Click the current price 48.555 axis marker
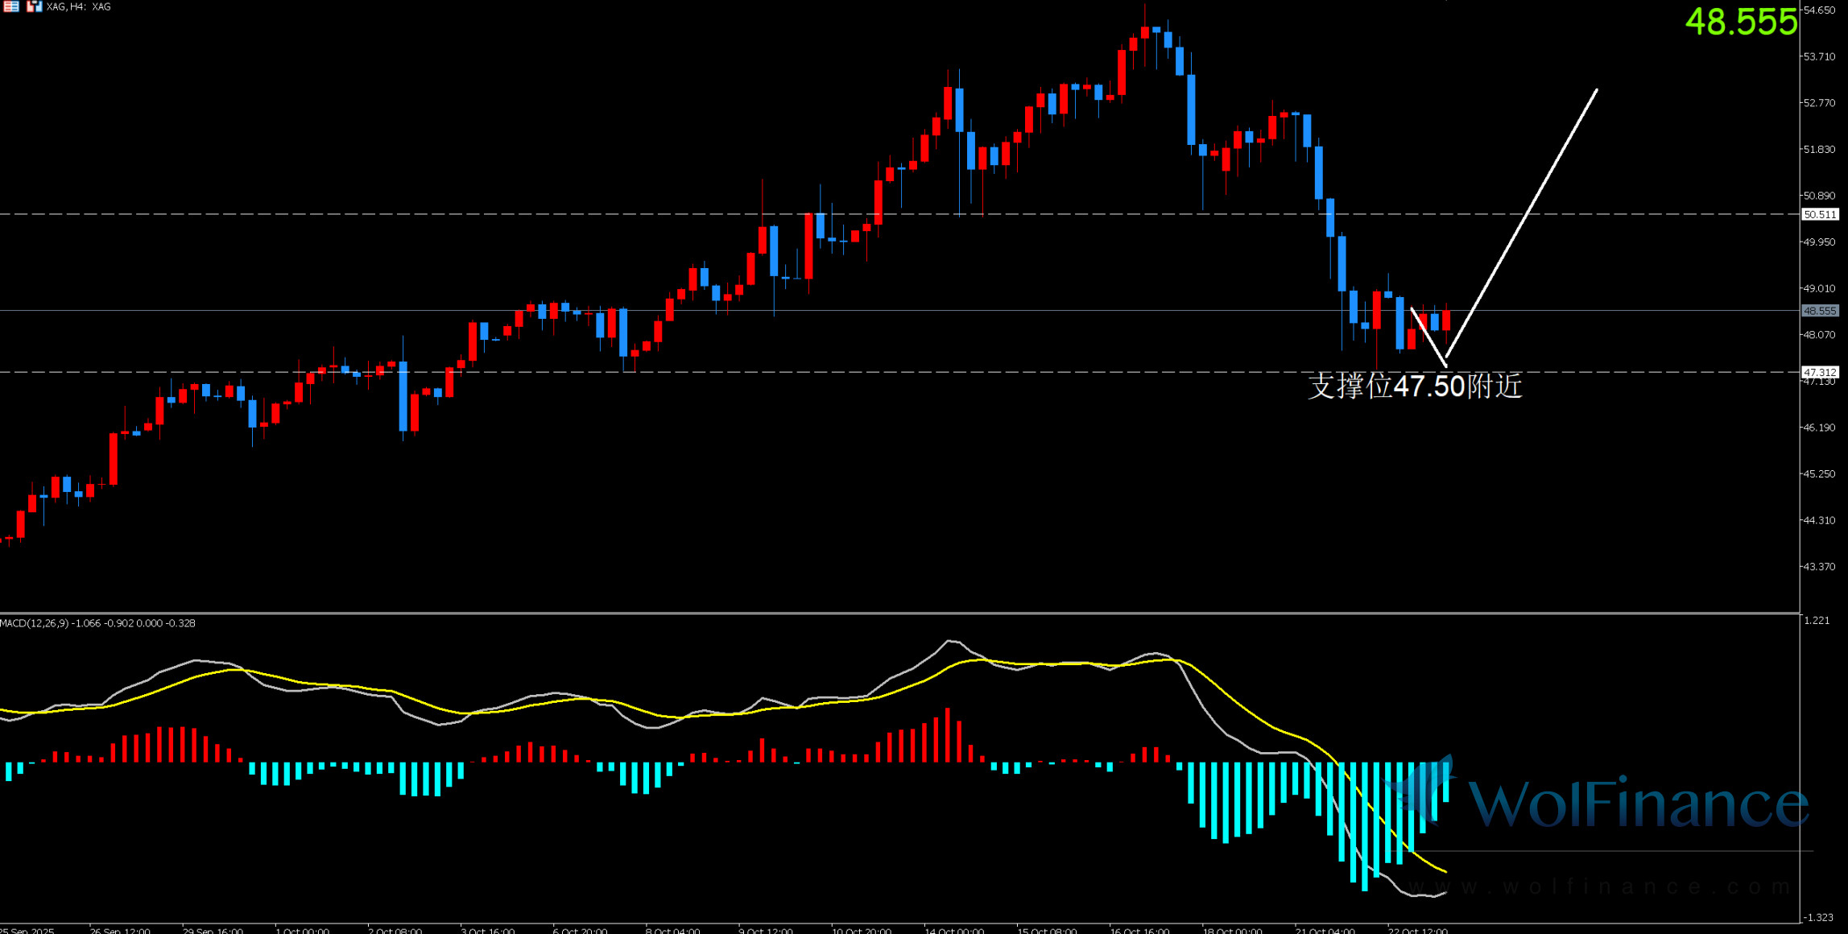 (1819, 311)
